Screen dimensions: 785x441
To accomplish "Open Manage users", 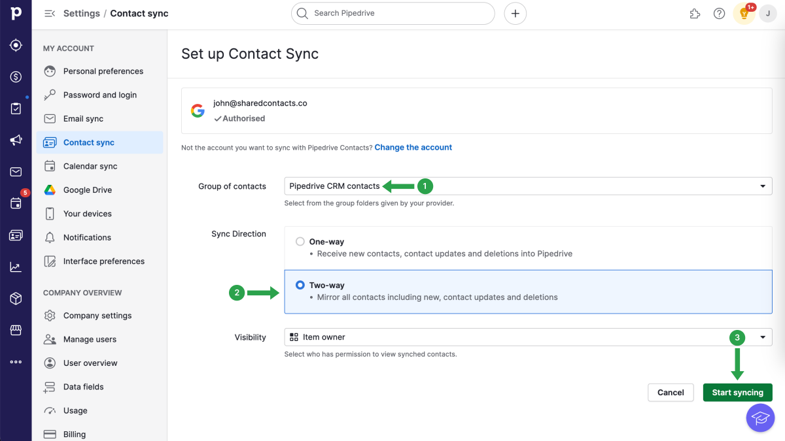I will [99, 339].
